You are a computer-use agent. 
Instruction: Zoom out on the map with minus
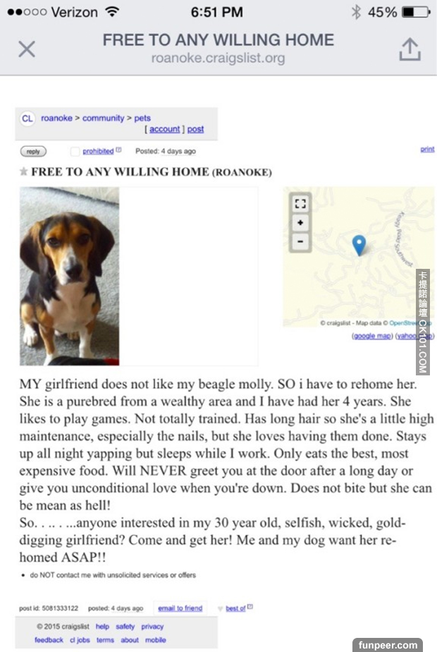[x=300, y=241]
